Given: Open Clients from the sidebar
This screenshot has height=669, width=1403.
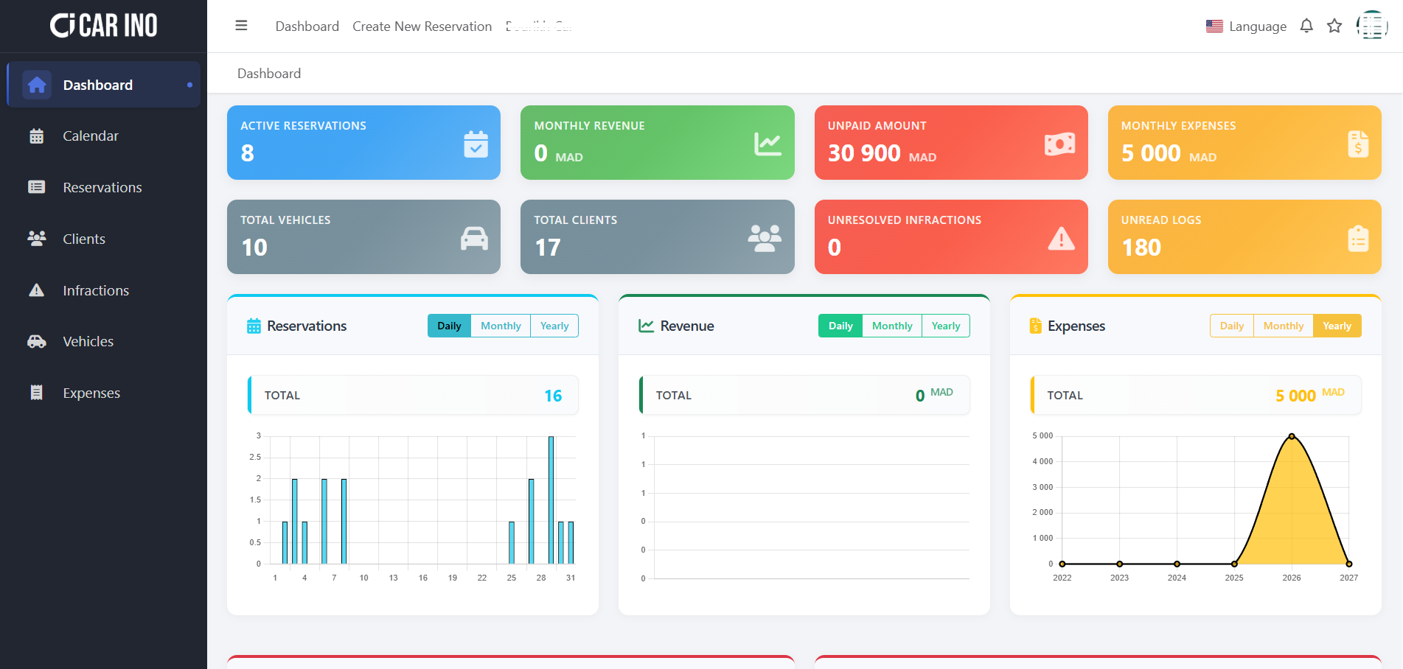Looking at the screenshot, I should click(83, 239).
